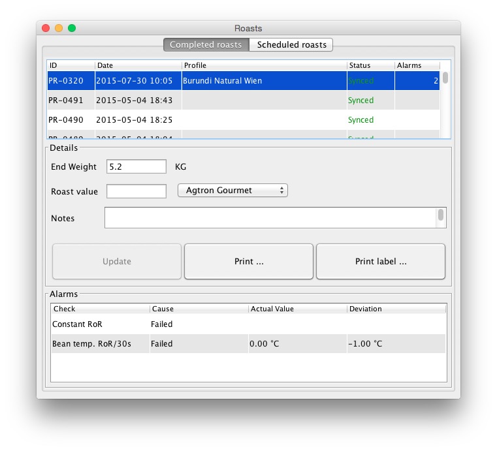
Task: Sort roasts by Status column header
Action: tap(371, 65)
